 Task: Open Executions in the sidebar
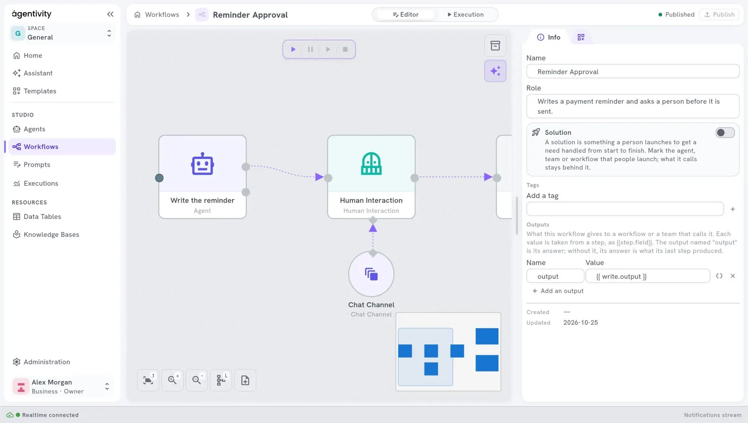63,183
